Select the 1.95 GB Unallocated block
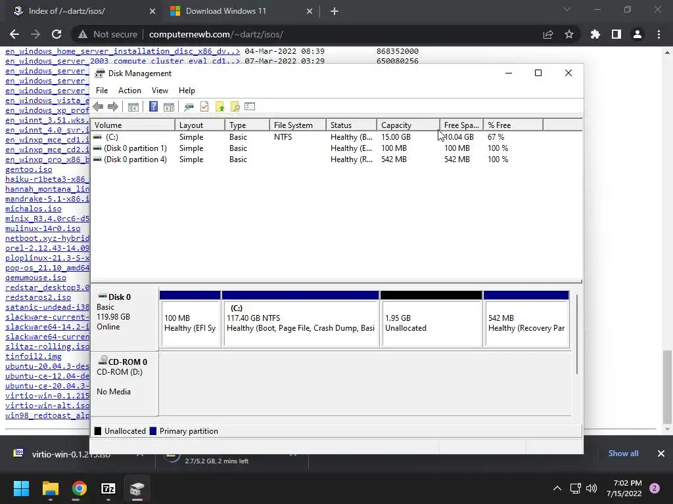Screen dimensions: 673x504 (x=431, y=320)
